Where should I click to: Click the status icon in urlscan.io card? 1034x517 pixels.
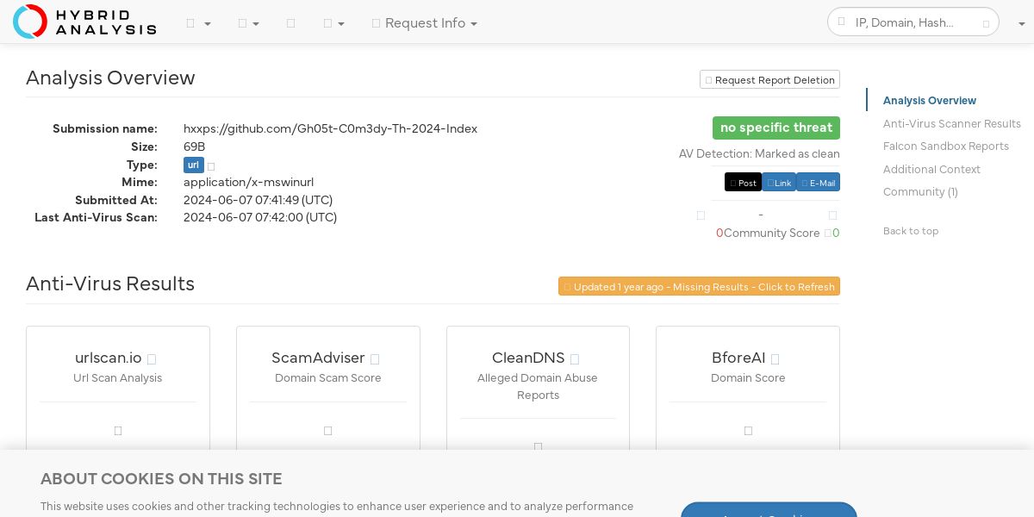coord(118,431)
